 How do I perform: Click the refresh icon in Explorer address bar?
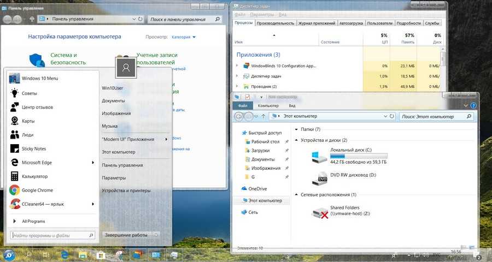[392, 116]
